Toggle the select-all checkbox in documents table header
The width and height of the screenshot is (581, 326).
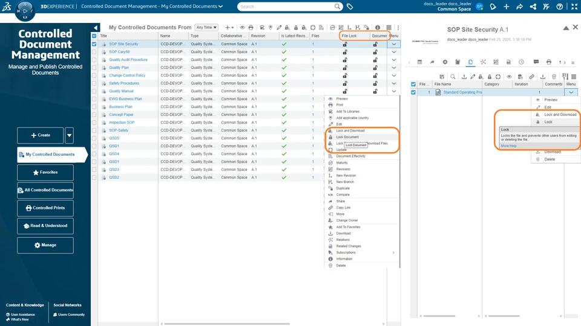click(x=94, y=36)
